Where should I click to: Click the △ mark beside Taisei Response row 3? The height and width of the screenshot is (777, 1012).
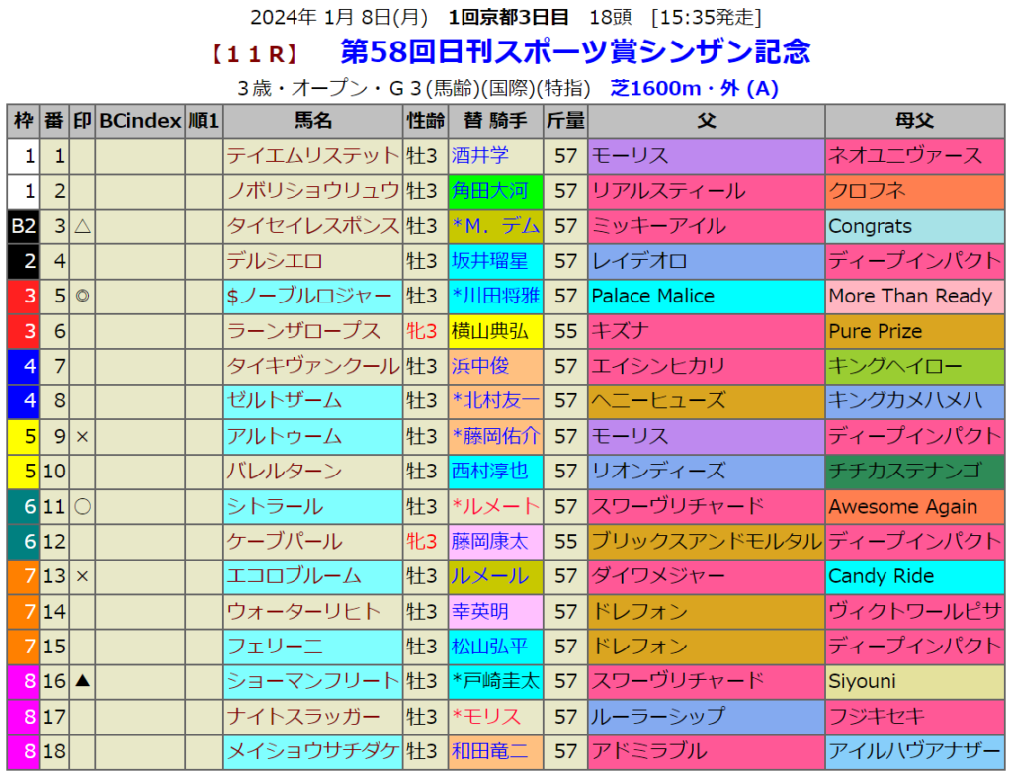tap(82, 226)
